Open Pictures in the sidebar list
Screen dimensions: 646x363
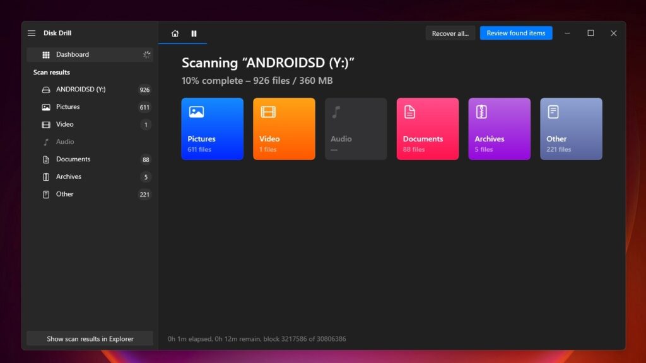[x=68, y=107]
